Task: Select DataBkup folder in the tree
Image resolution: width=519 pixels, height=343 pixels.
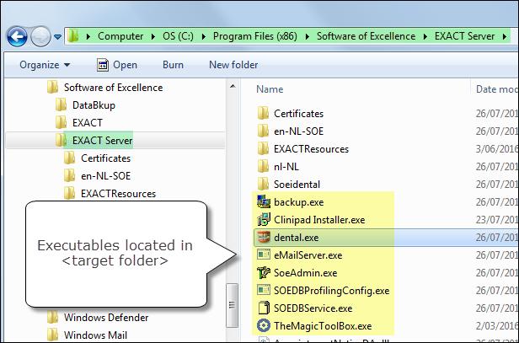Action: pyautogui.click(x=94, y=105)
